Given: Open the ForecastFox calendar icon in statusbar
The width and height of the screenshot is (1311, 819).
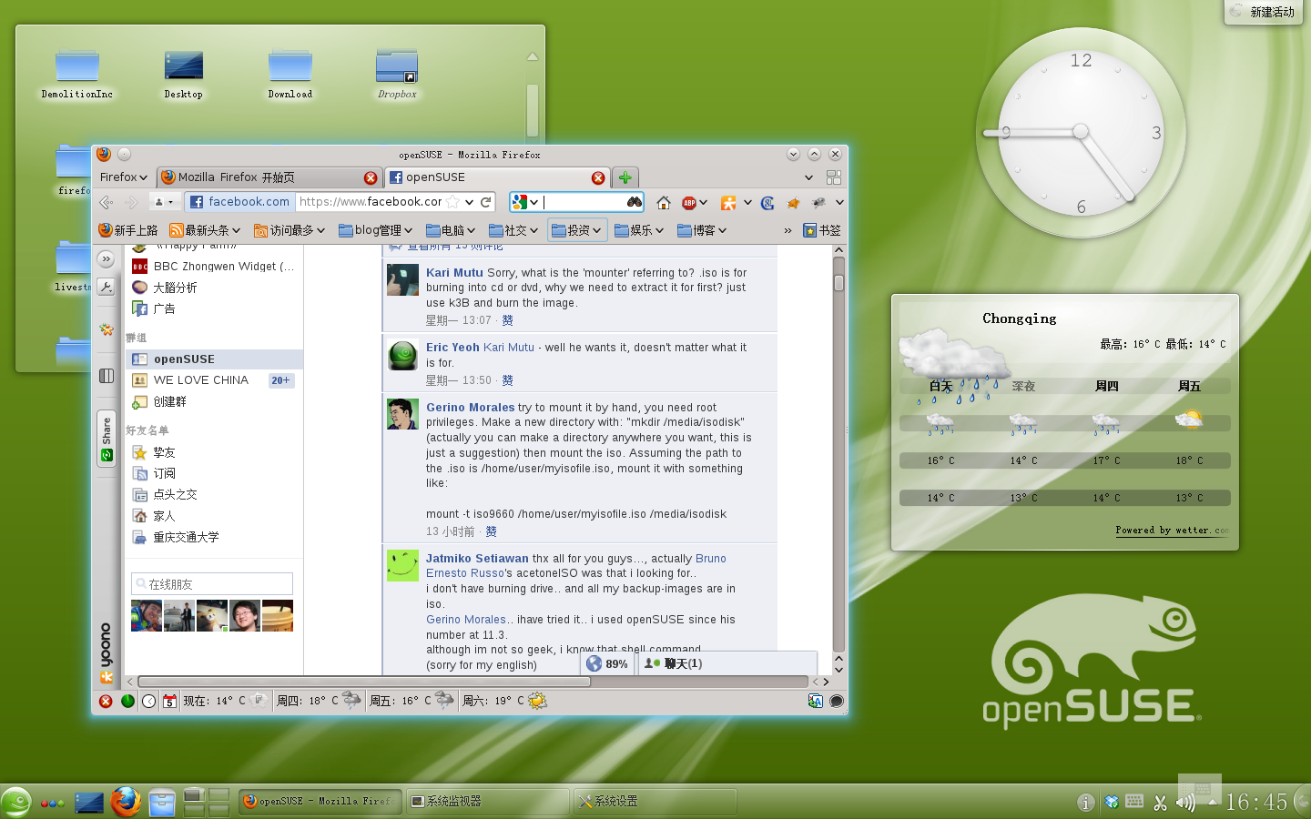Looking at the screenshot, I should (x=168, y=701).
